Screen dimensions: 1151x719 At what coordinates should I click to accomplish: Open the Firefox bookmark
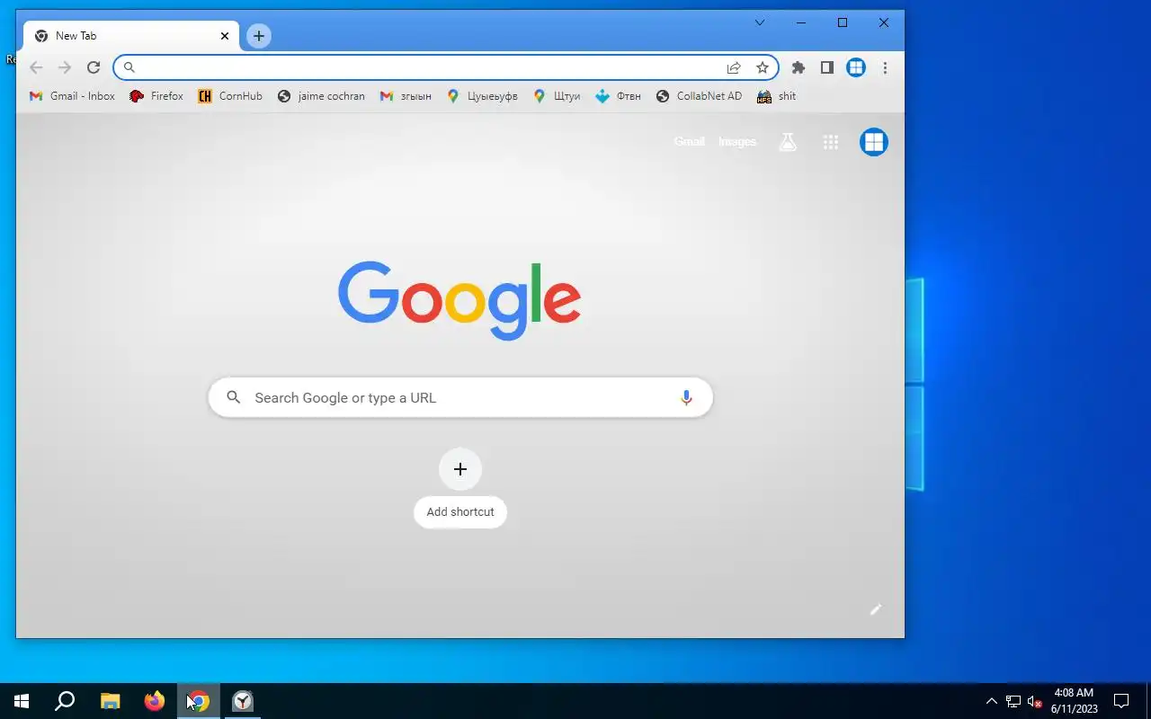(156, 96)
